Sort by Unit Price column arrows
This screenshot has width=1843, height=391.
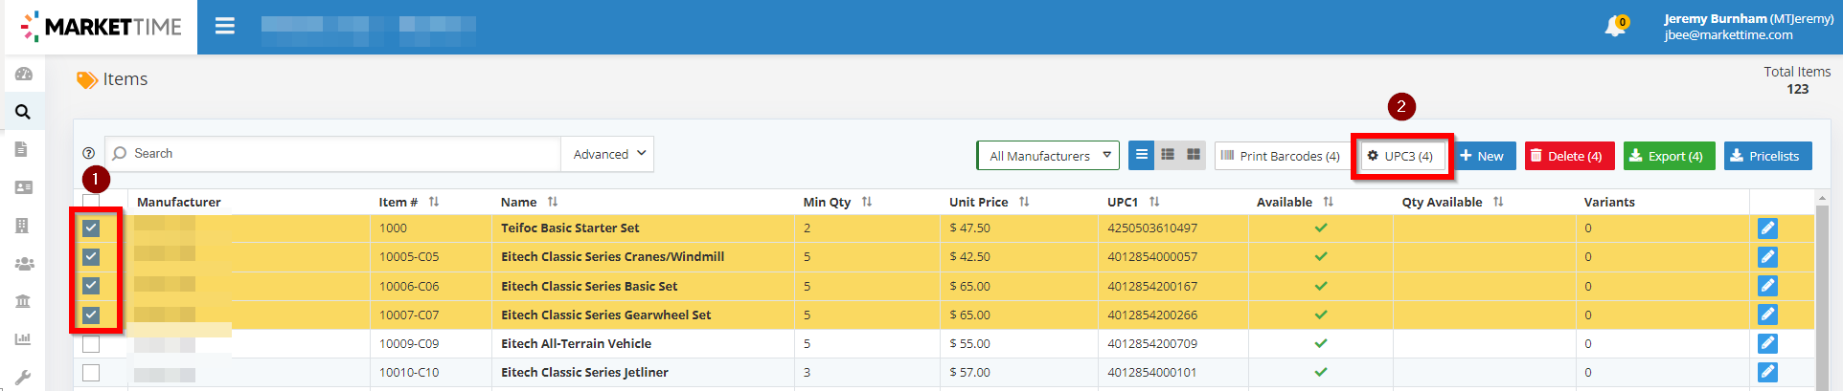point(1024,202)
